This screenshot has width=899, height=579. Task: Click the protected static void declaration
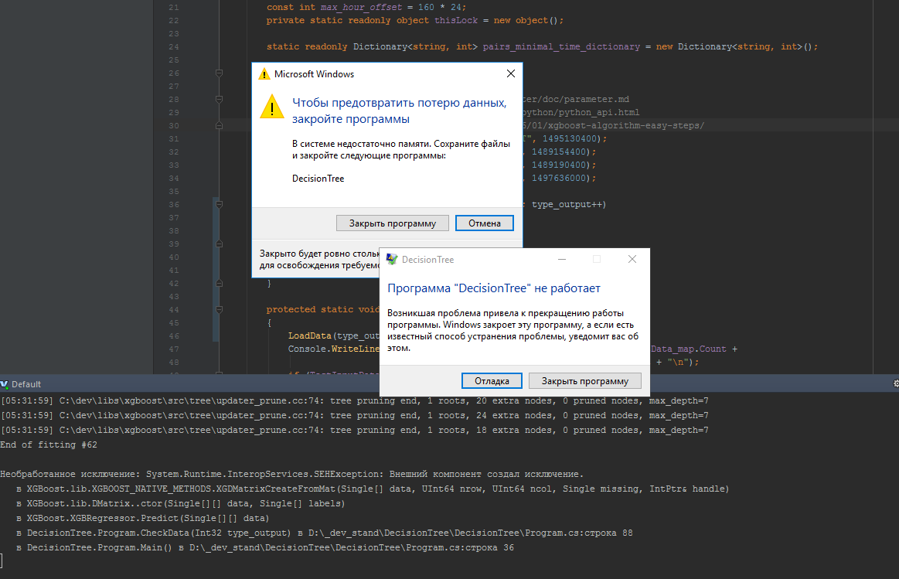[323, 309]
